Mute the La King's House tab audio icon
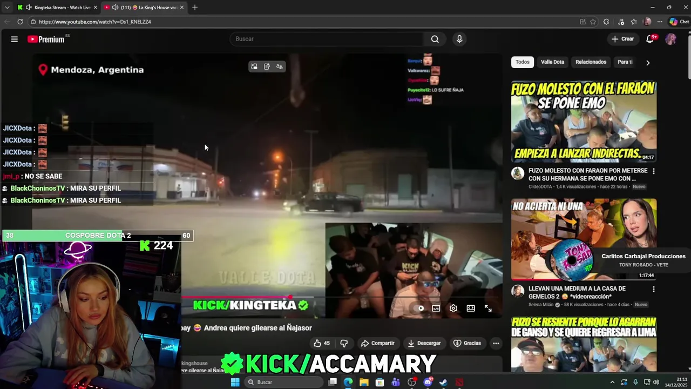 [x=115, y=8]
